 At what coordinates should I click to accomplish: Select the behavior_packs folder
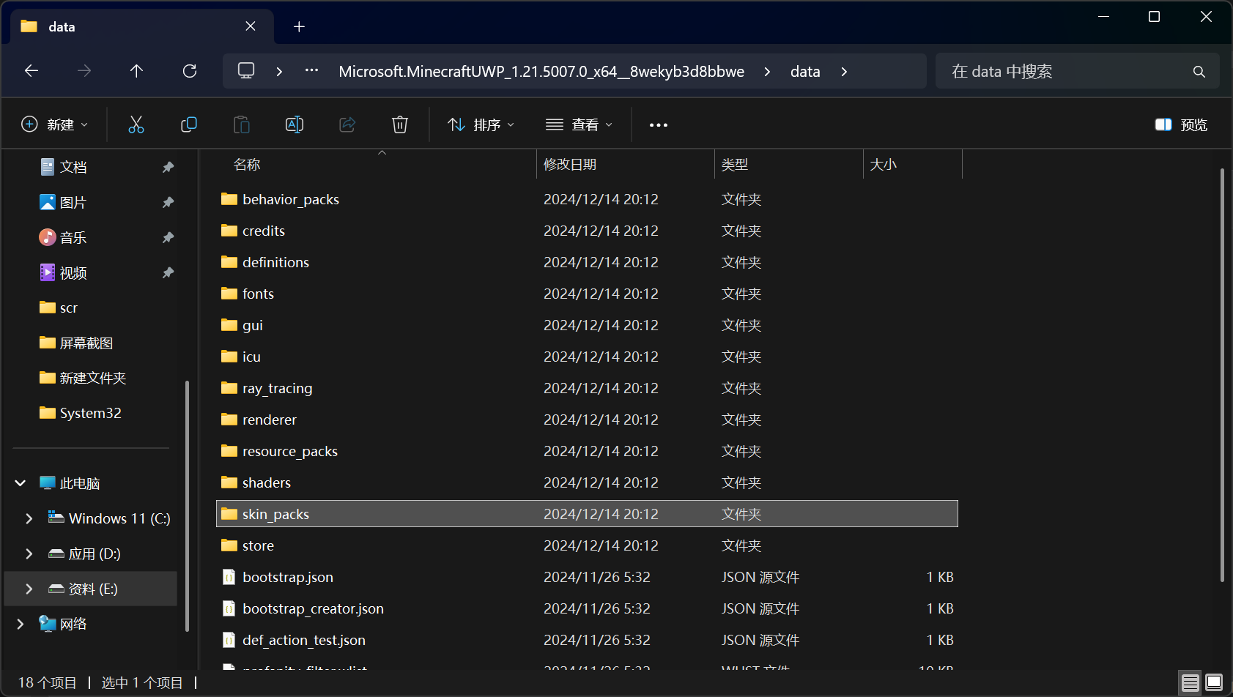(x=587, y=199)
